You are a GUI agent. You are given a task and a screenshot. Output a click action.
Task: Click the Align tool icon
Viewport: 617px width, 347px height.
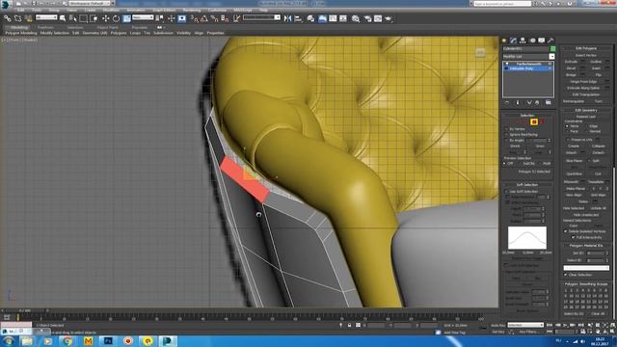[x=298, y=18]
